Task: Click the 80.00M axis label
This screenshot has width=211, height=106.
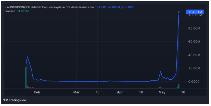Action: [x=194, y=28]
